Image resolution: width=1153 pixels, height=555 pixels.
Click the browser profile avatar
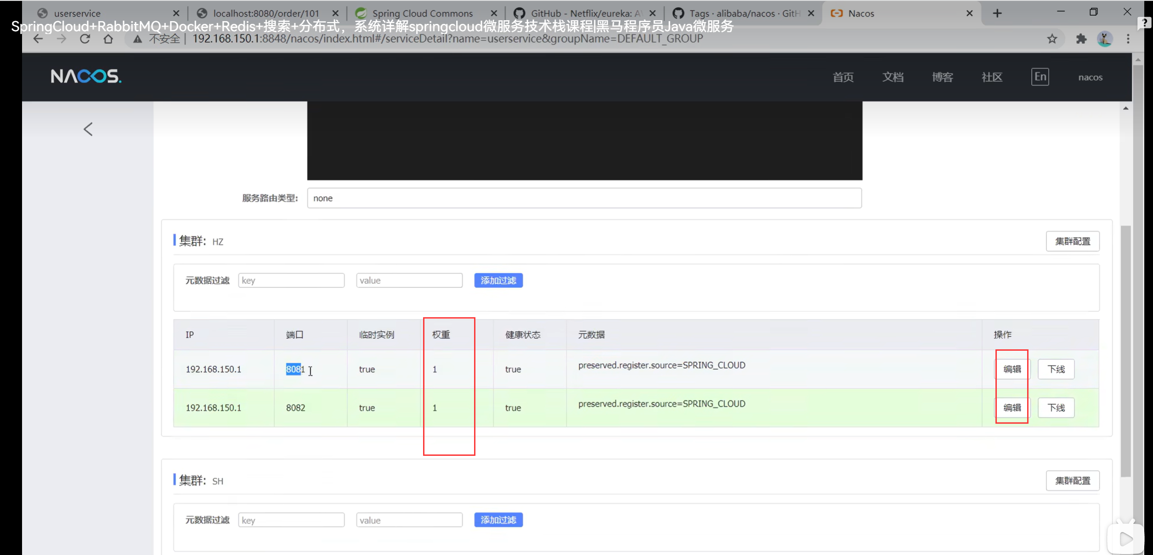(1104, 39)
